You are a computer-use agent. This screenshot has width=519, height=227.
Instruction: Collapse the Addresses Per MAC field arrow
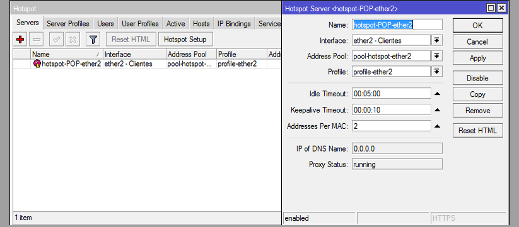tap(437, 126)
